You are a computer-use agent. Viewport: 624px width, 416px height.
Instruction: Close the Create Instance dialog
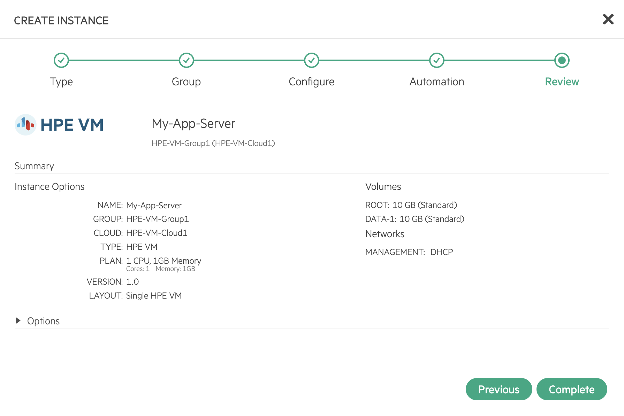coord(608,20)
